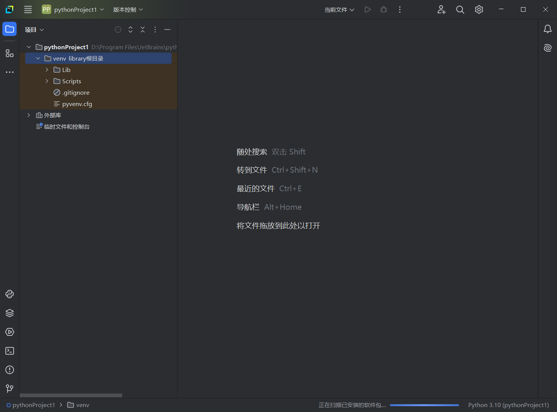Open the Problems tool window
This screenshot has width=557, height=412.
tap(9, 370)
